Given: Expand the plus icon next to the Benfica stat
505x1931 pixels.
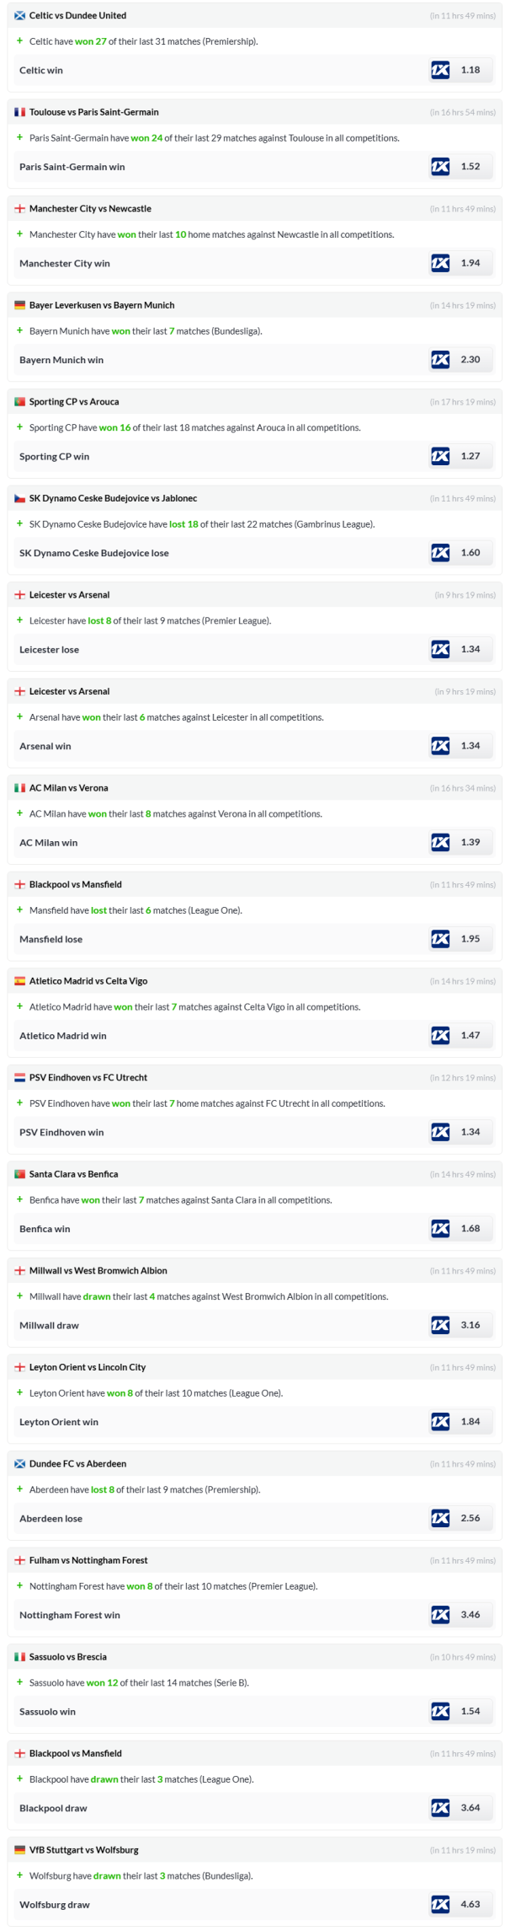Looking at the screenshot, I should pyautogui.click(x=20, y=1199).
